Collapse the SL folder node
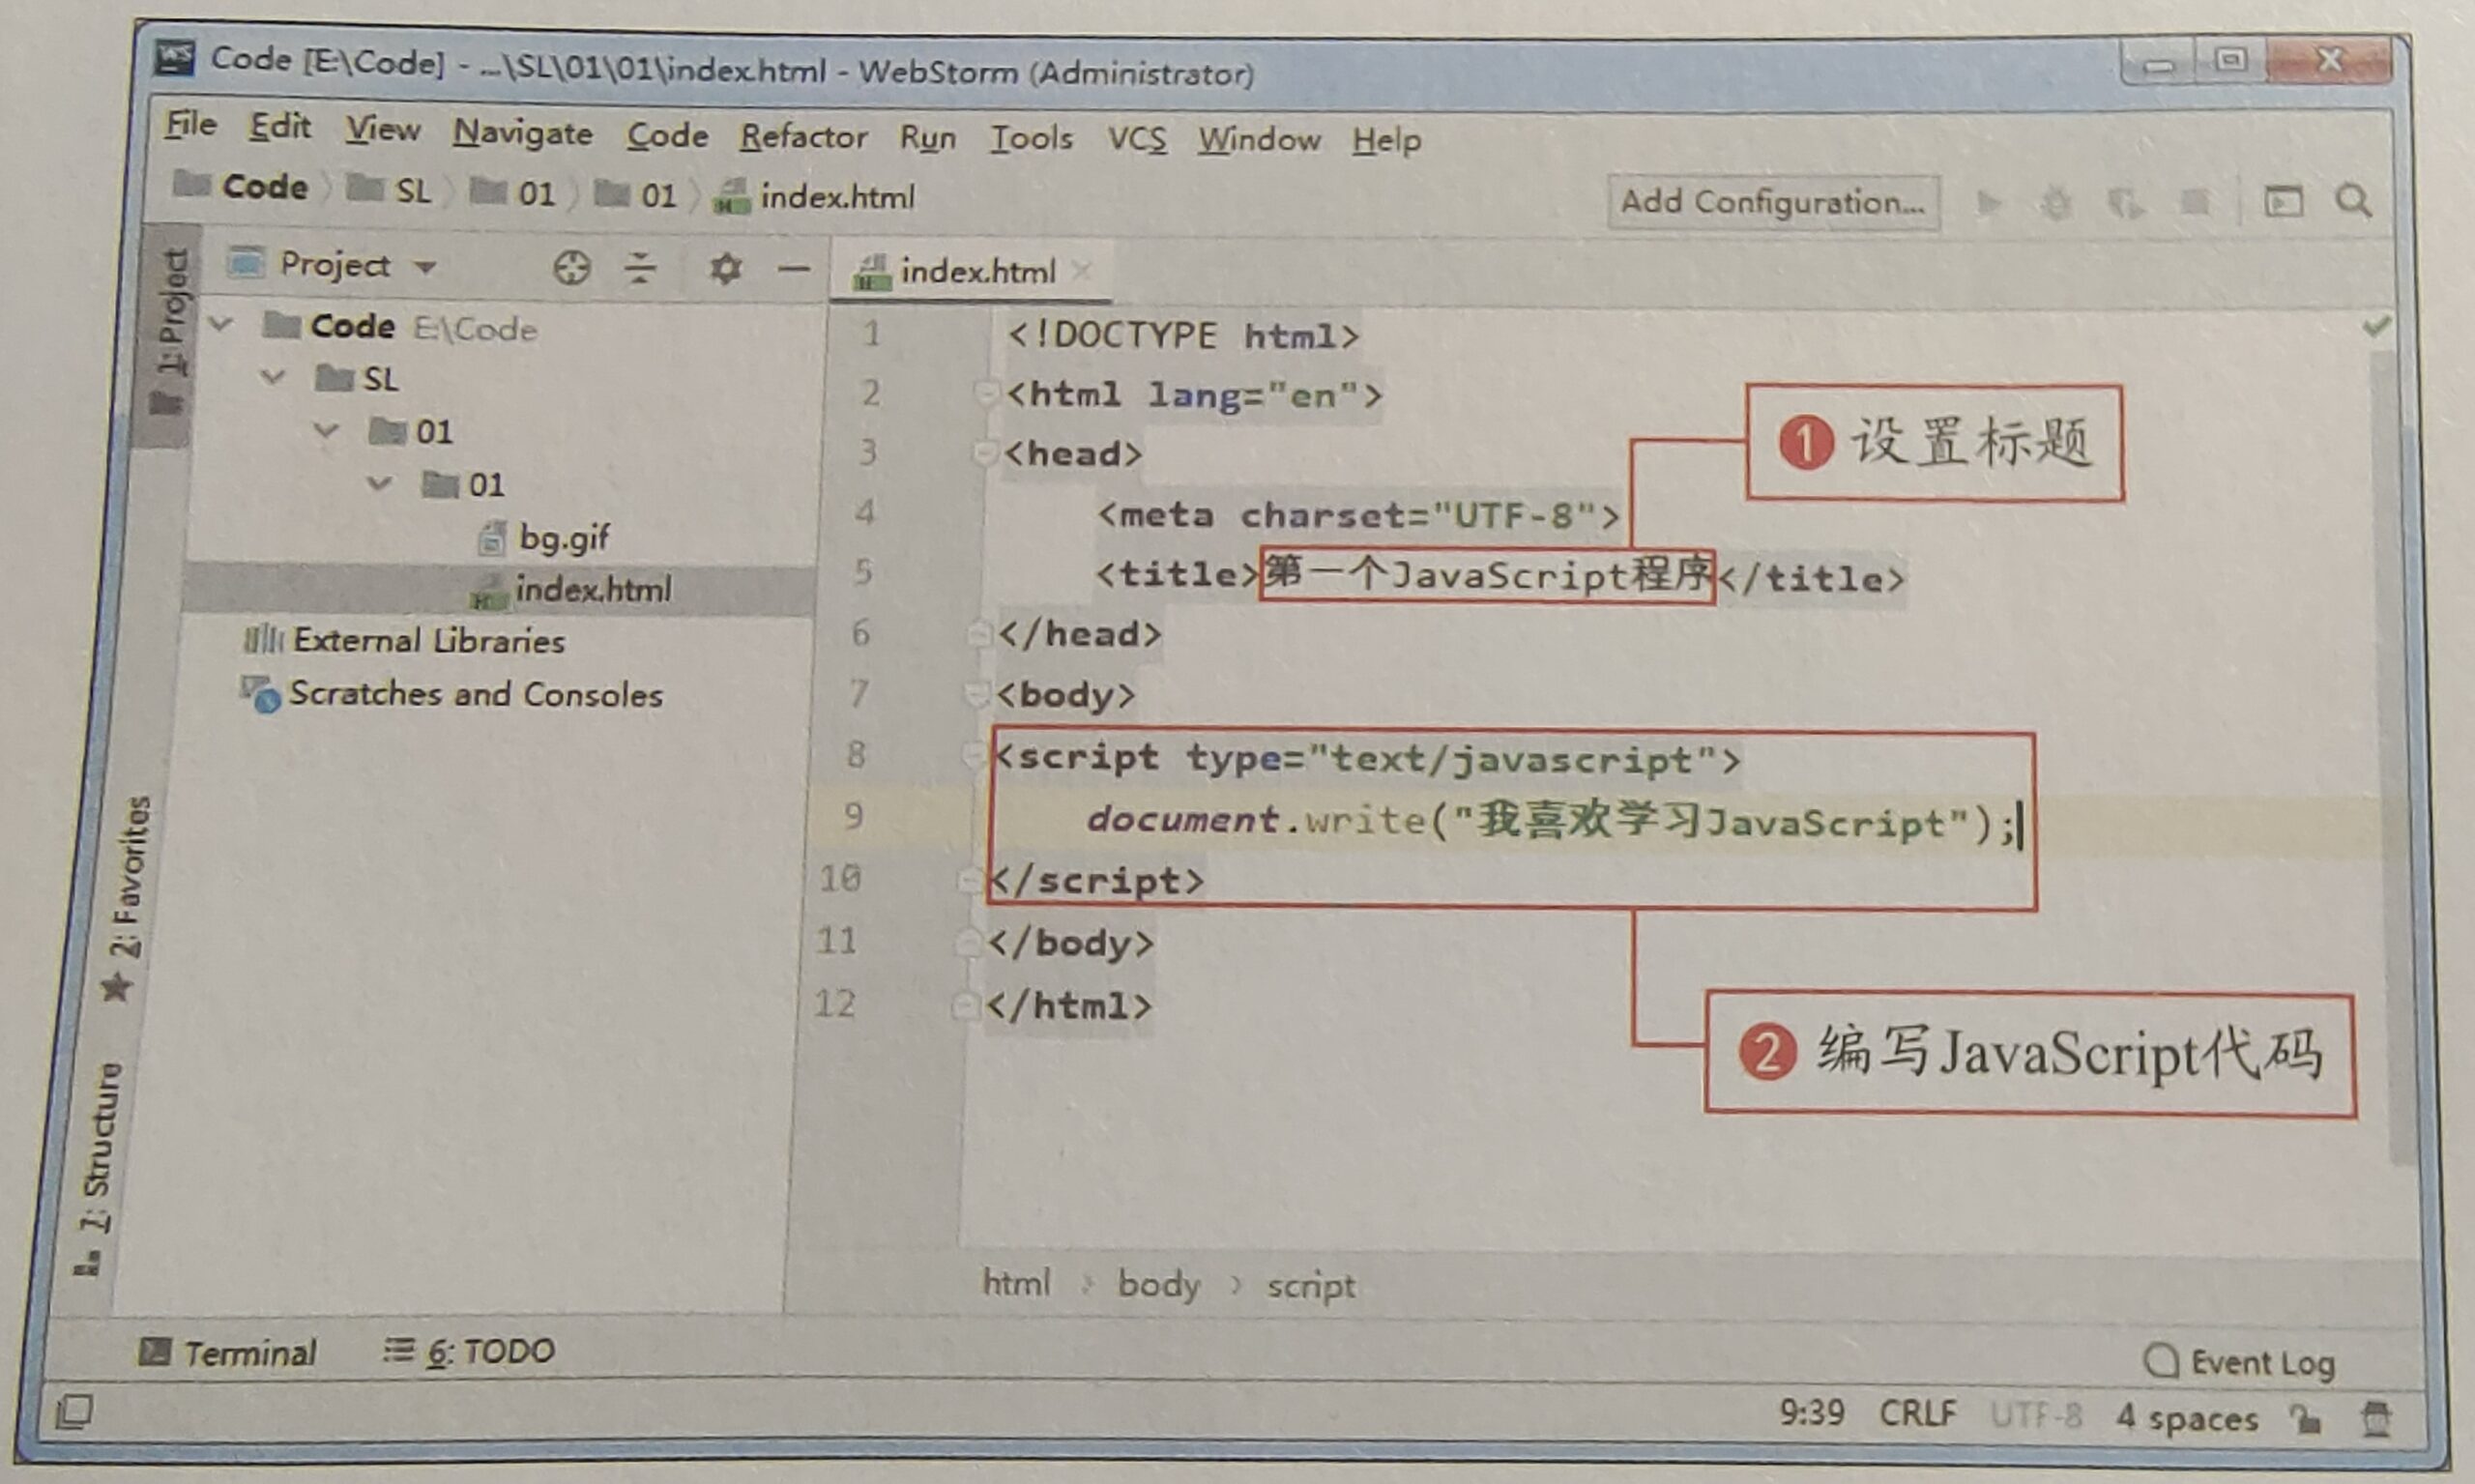The width and height of the screenshot is (2475, 1484). [273, 377]
